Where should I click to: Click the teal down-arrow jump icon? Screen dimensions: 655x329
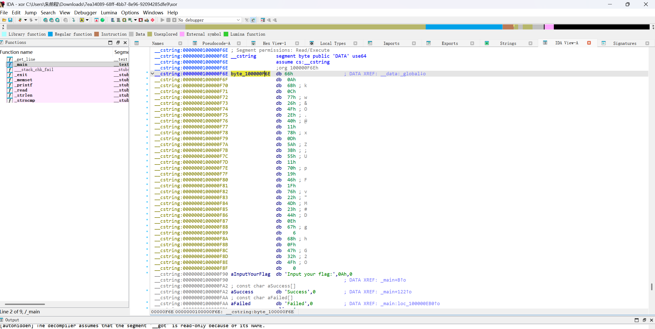73,20
